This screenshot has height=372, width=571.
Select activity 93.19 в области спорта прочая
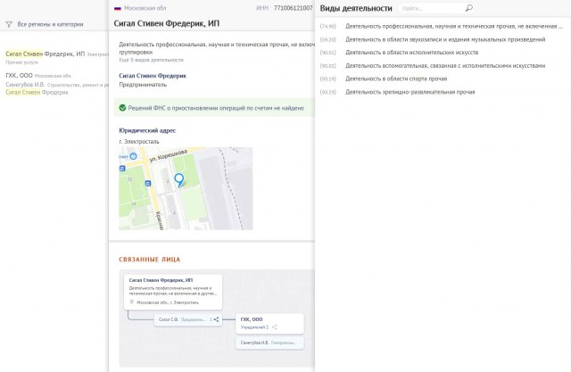[x=384, y=79]
